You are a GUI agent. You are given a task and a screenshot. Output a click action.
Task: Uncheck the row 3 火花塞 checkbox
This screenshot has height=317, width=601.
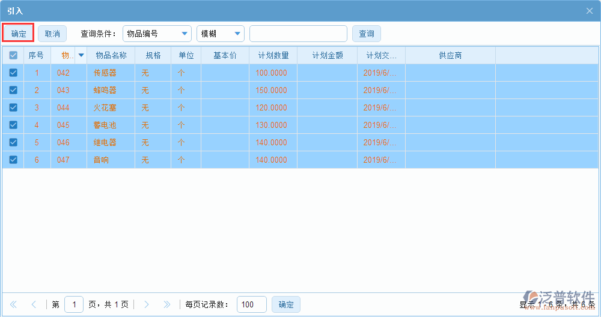(13, 107)
